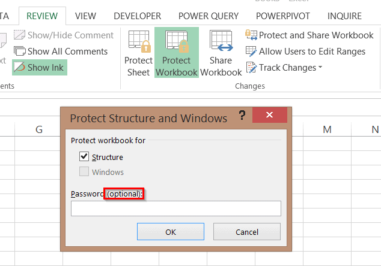Select column G header
This screenshot has width=381, height=266.
coord(40,129)
